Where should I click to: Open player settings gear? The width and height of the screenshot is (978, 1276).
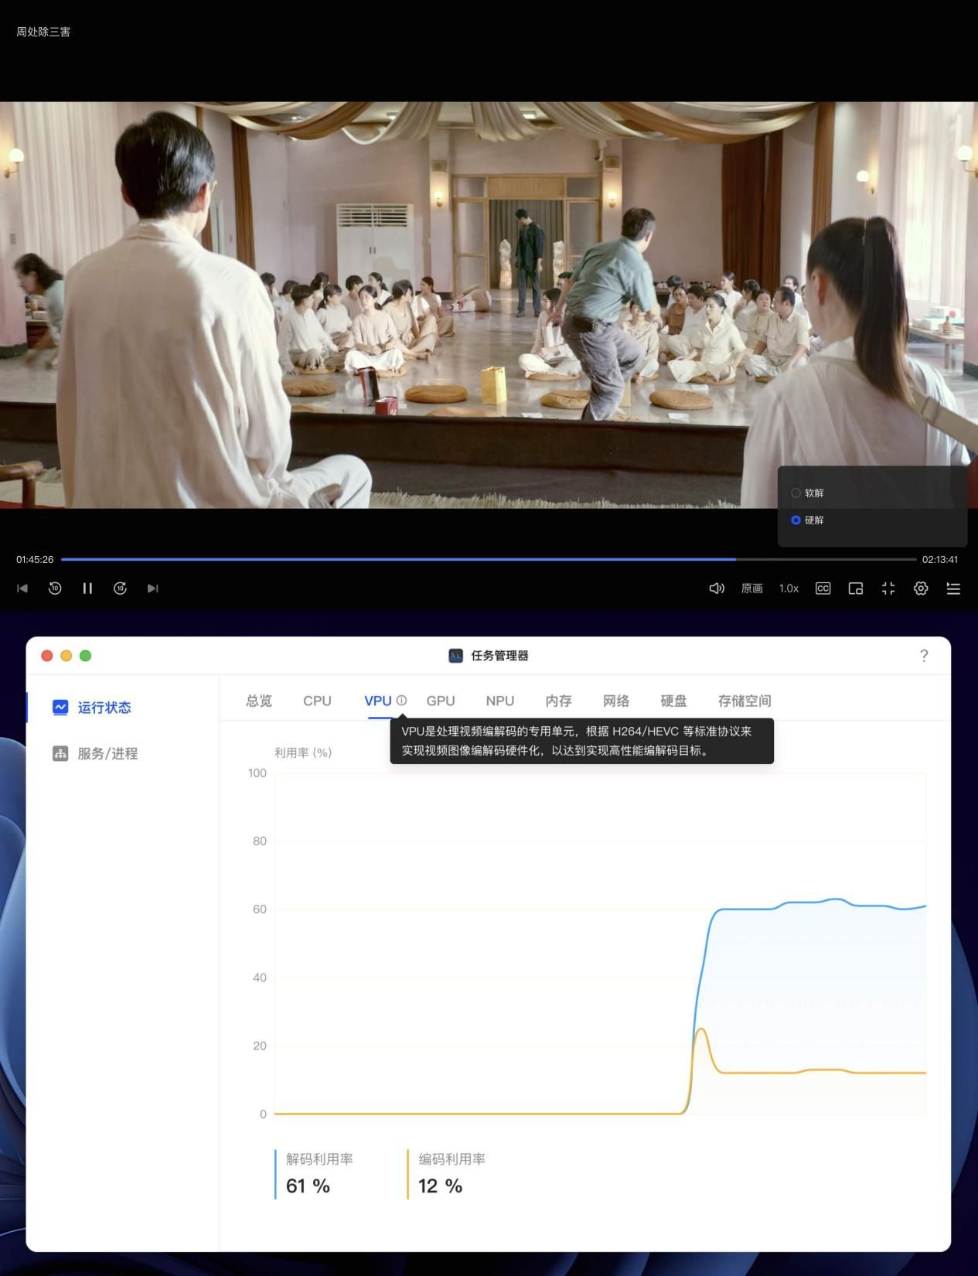[x=920, y=589]
